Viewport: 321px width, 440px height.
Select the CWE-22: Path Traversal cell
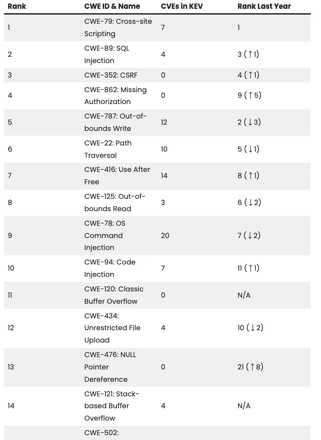(108, 149)
